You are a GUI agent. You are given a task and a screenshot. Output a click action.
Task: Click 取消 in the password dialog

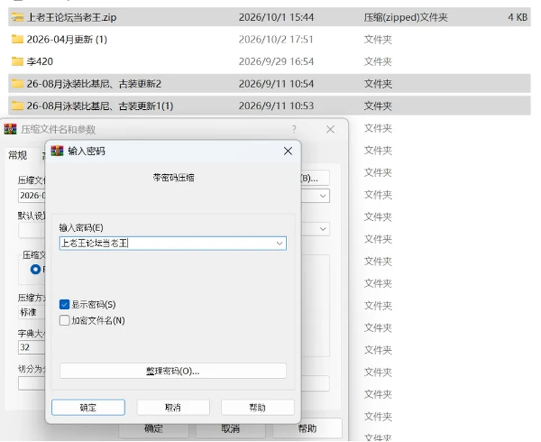(x=173, y=408)
